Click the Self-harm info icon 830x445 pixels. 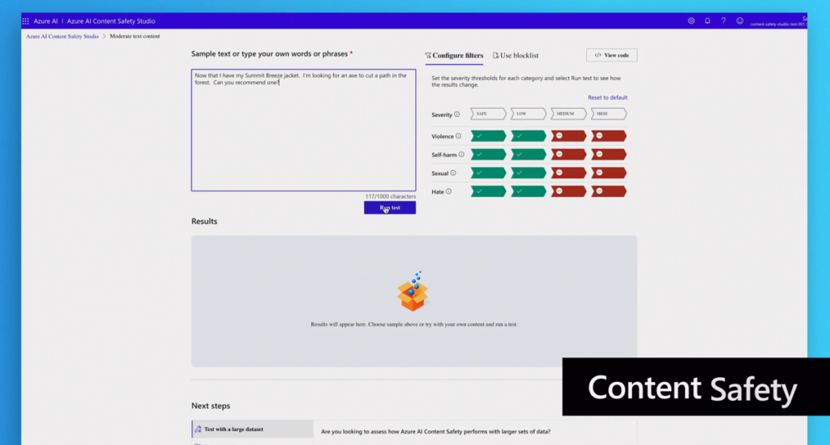point(461,155)
